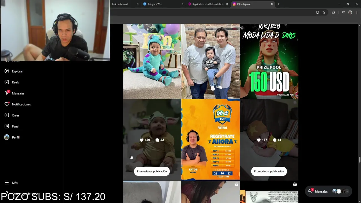Click the 120 likes heart on Yoda post
Image resolution: width=361 pixels, height=203 pixels.
pos(142,140)
